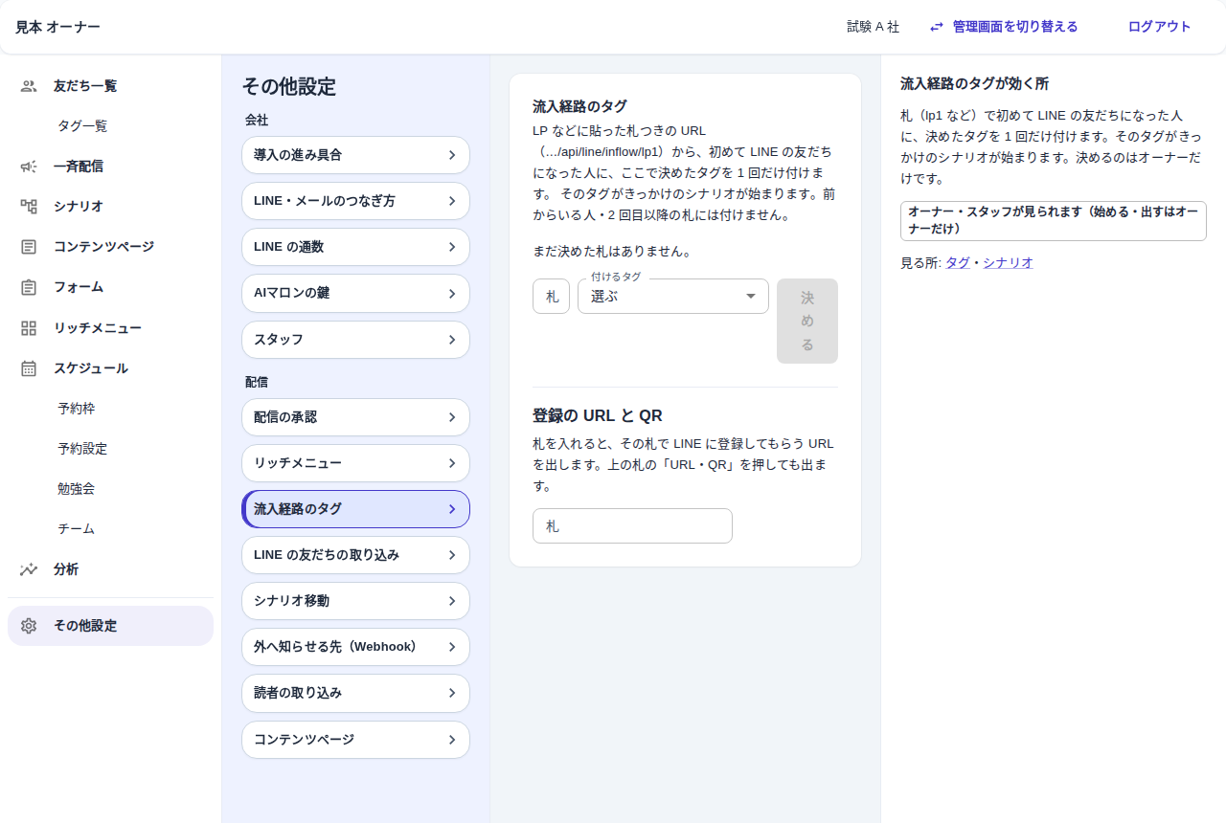Go to 勉強会 in sidebar

click(x=110, y=489)
